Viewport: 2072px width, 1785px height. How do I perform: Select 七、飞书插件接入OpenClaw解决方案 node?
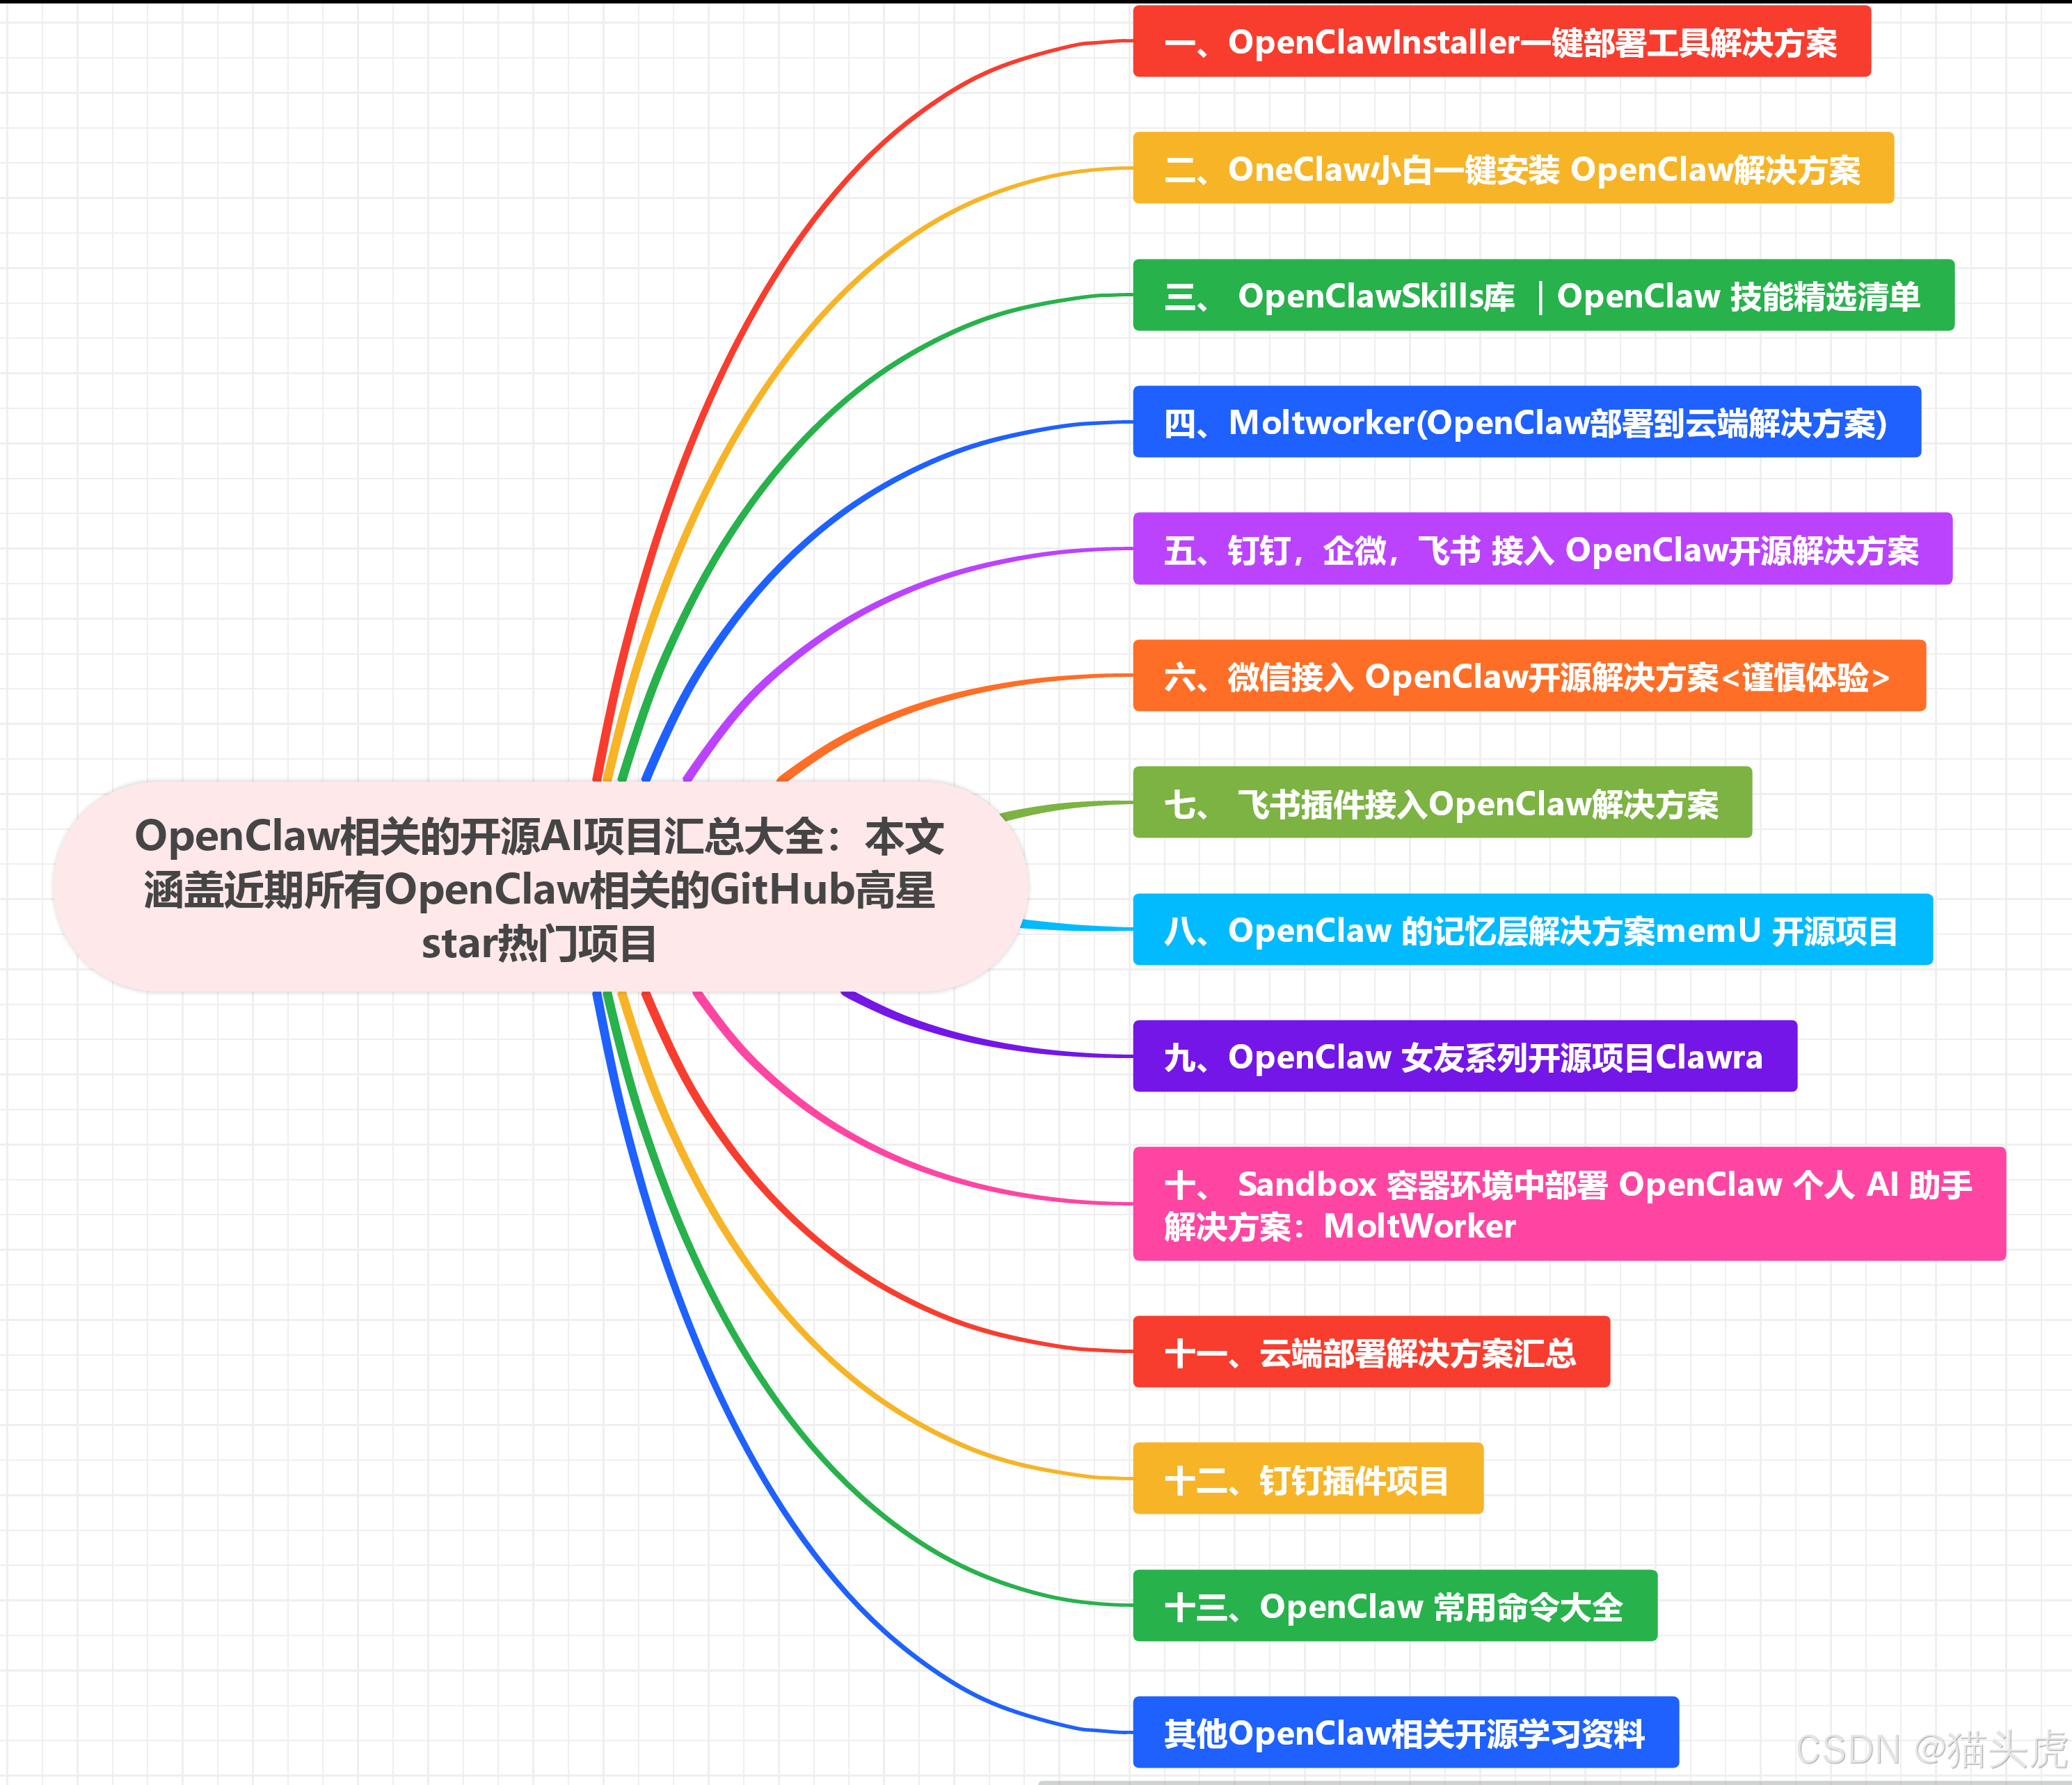click(1443, 803)
